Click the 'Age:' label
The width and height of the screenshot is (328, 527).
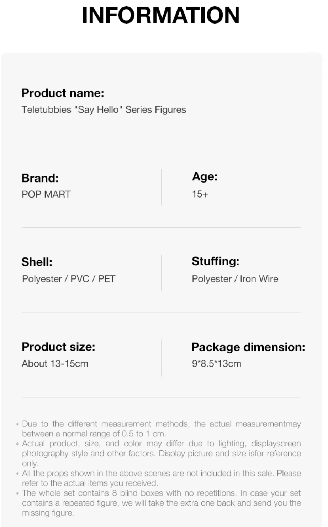pyautogui.click(x=205, y=176)
